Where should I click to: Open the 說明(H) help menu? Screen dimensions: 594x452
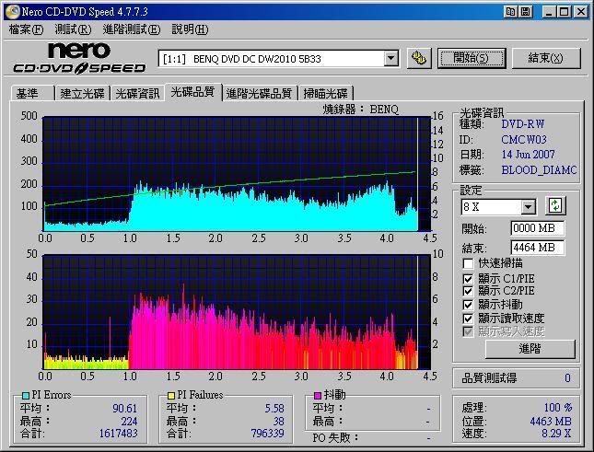190,29
